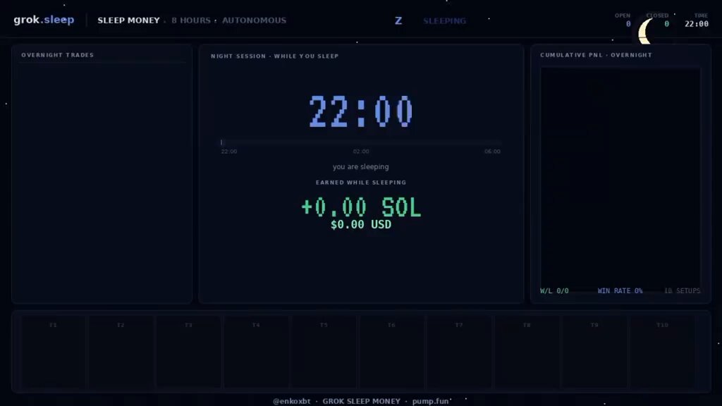
Task: Click the OVERNIGHT TRADES panel heading
Action: pos(58,55)
